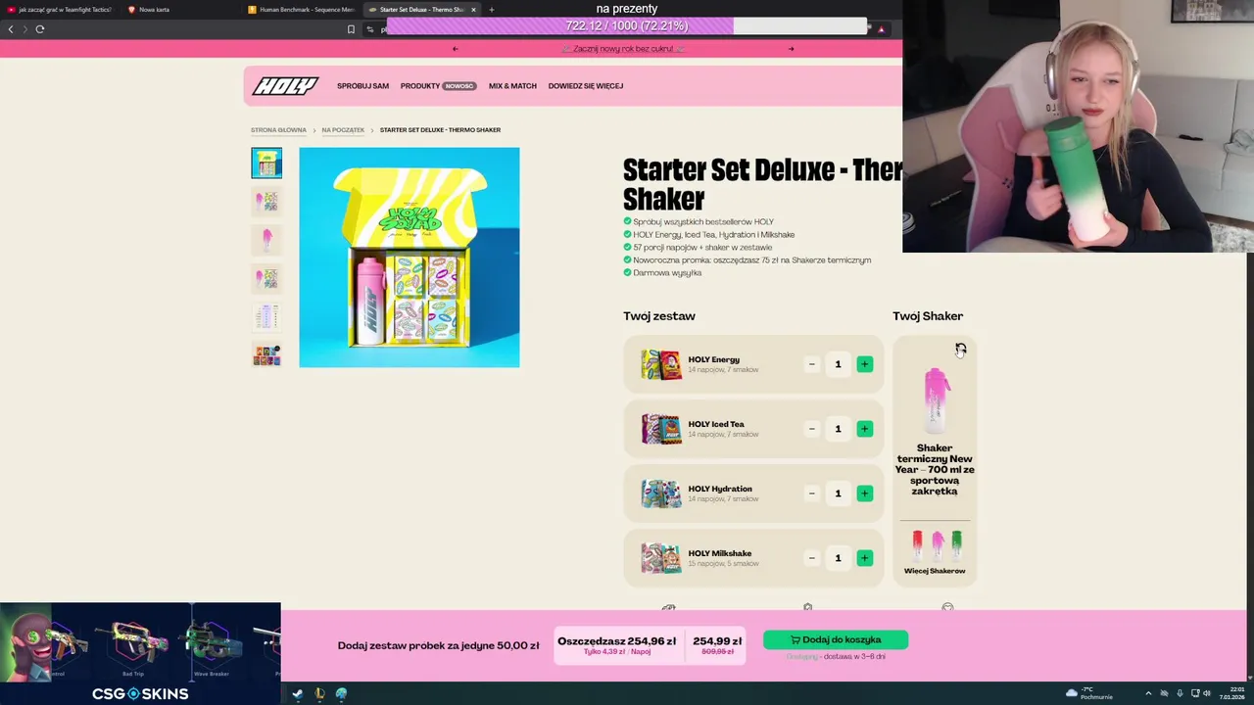Click the main product box image
This screenshot has width=1254, height=705.
[410, 258]
